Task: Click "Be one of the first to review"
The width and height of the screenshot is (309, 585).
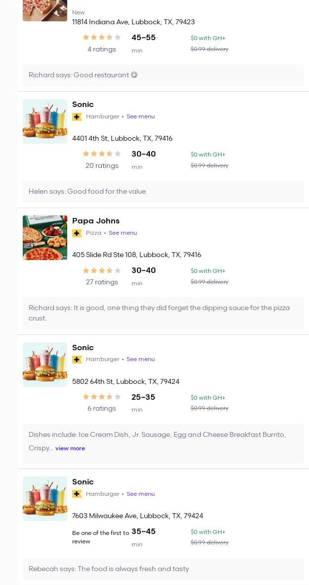Action: click(x=100, y=537)
